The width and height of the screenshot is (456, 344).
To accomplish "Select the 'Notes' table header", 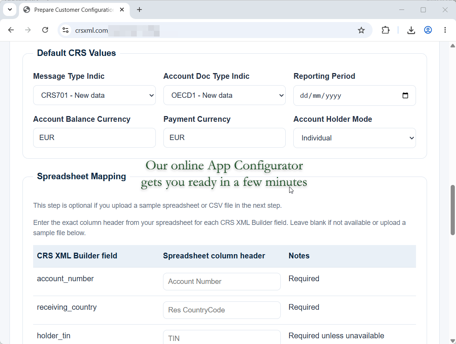I will tap(299, 256).
